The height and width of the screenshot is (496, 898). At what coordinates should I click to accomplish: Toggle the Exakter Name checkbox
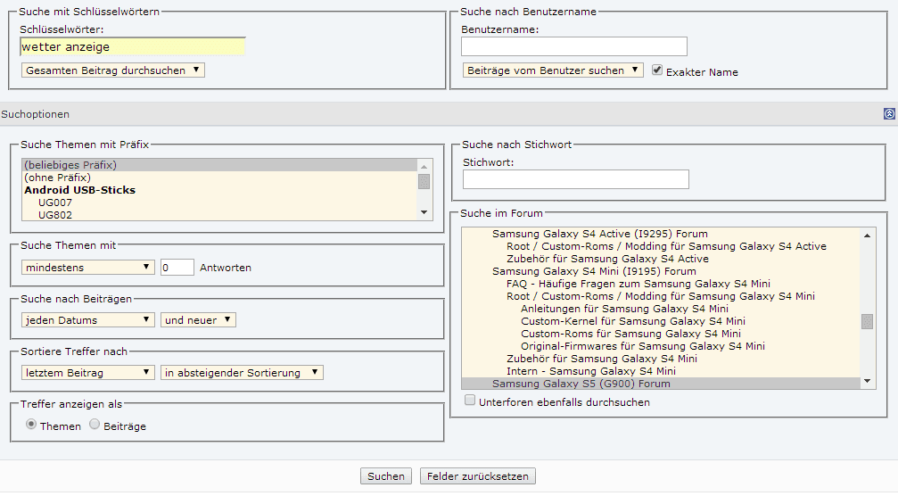pos(657,70)
